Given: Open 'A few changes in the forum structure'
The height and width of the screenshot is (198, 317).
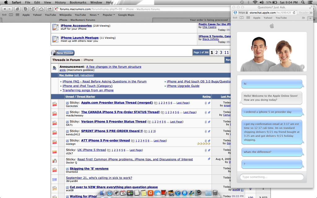Looking at the screenshot, I should (114, 67).
